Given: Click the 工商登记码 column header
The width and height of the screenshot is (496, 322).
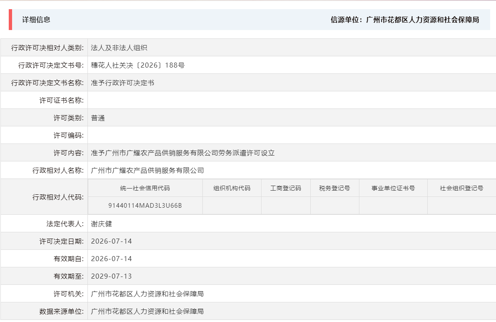Looking at the screenshot, I should pyautogui.click(x=286, y=188).
